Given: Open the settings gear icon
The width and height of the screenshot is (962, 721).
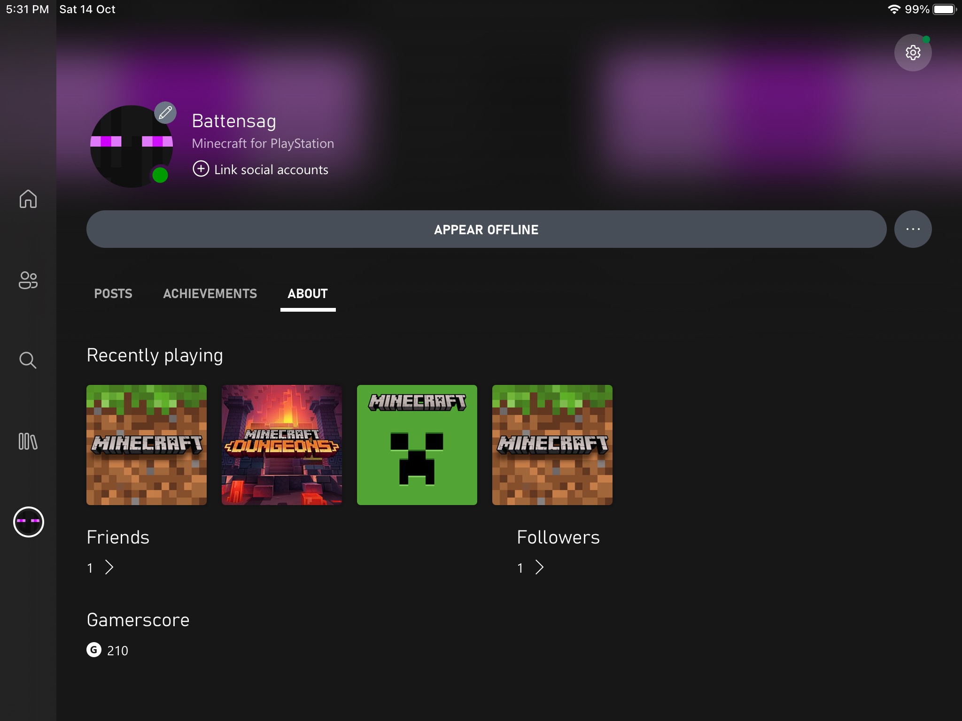Looking at the screenshot, I should 912,53.
